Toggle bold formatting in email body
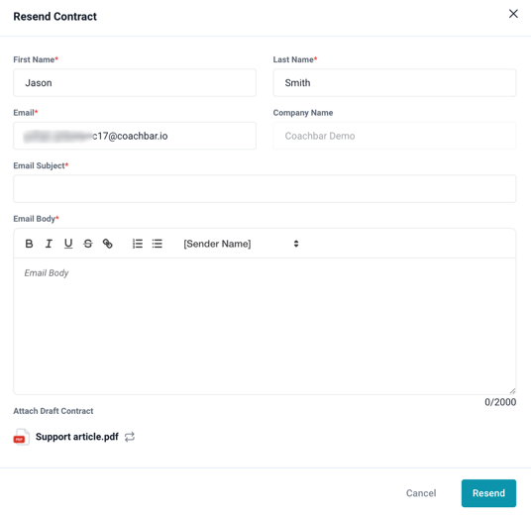The height and width of the screenshot is (515, 531). (x=29, y=244)
